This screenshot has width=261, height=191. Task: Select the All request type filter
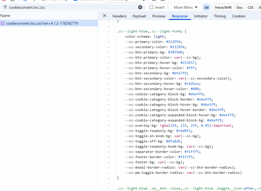206,7
